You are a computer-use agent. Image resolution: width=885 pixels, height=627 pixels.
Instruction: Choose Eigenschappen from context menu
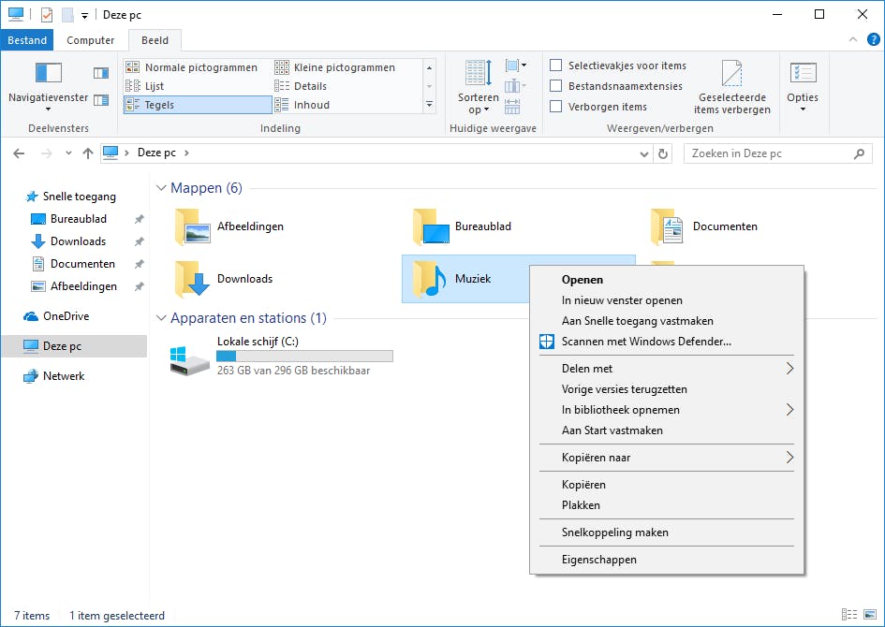599,560
